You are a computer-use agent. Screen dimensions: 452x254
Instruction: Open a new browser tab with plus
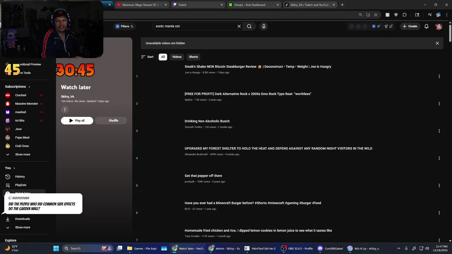point(342,5)
